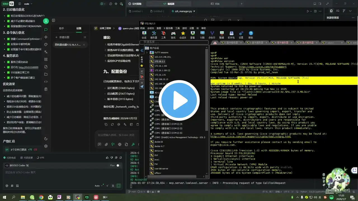Click the 游戏 (Games) gamepad icon

[x=173, y=35]
